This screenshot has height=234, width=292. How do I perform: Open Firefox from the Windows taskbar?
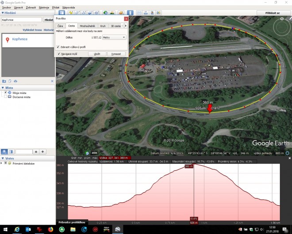[50, 229]
